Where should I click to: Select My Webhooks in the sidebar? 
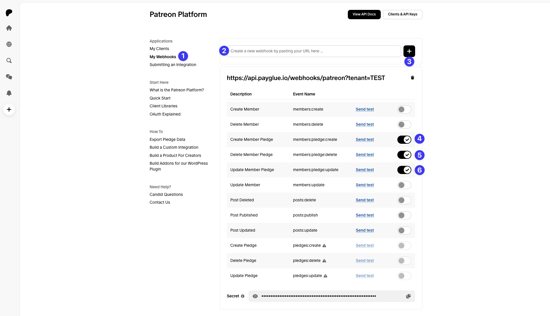click(x=163, y=57)
